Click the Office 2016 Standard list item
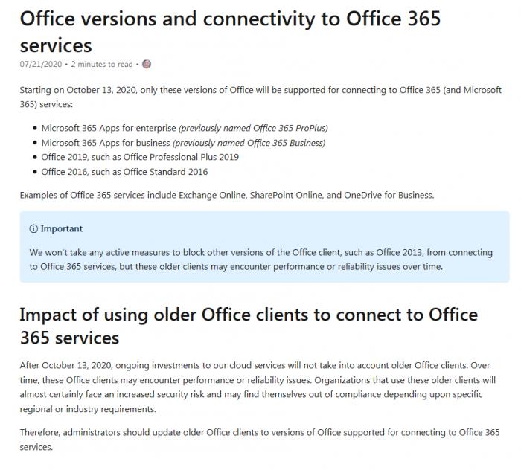 point(124,172)
